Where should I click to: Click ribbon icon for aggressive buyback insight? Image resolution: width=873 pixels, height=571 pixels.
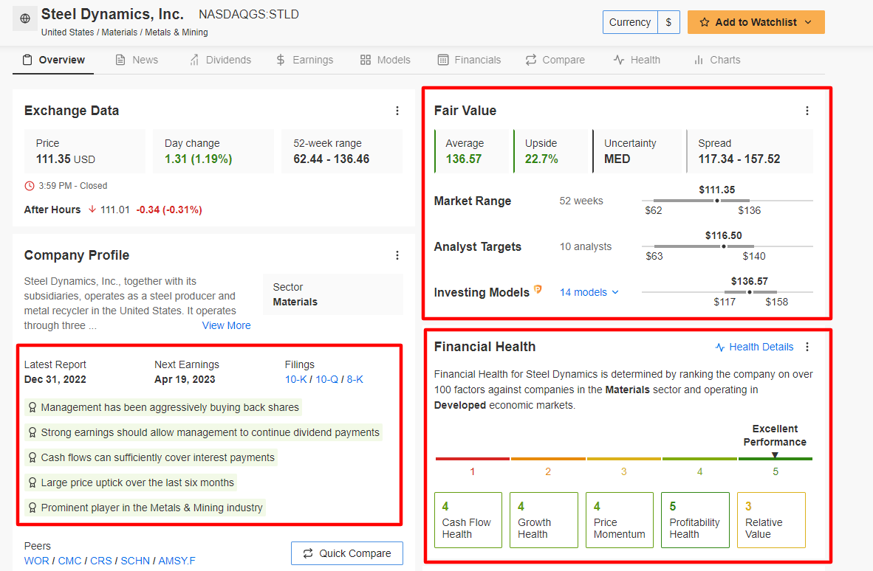(x=32, y=407)
